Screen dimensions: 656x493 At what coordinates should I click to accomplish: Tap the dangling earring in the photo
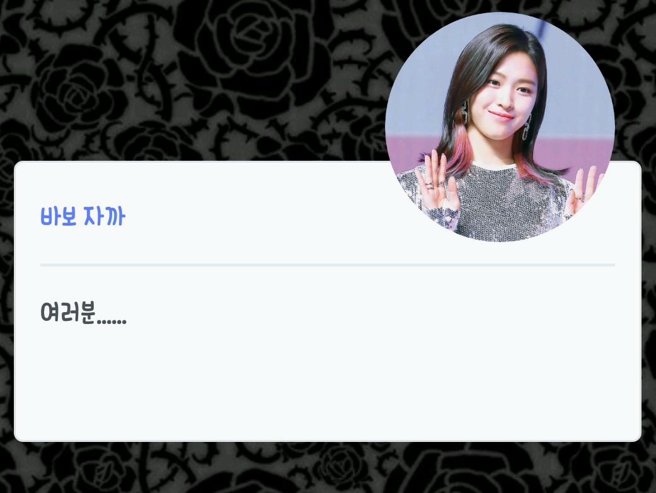pyautogui.click(x=465, y=113)
